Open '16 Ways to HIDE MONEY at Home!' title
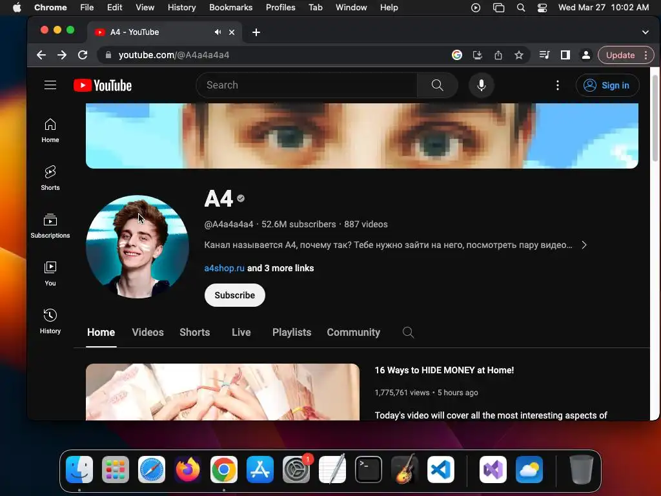This screenshot has height=496, width=661. click(x=444, y=370)
